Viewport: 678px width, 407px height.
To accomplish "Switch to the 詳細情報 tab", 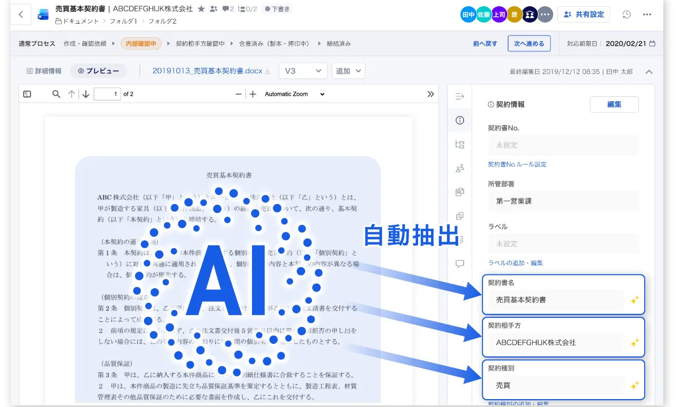I will (44, 71).
